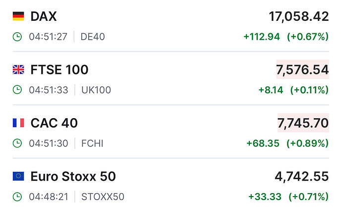Select the UK100 ticker symbol
This screenshot has height=207, width=342.
click(96, 90)
